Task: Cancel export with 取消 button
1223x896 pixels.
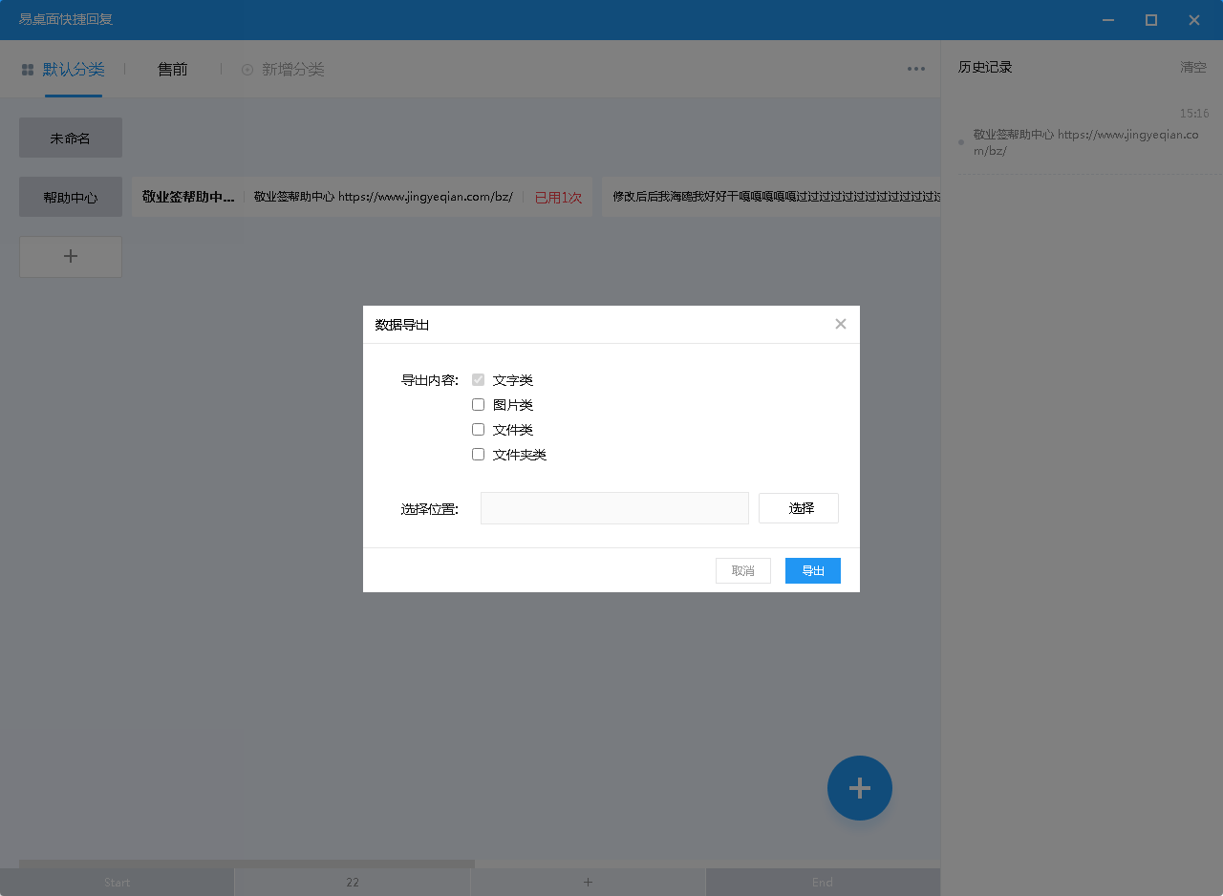Action: [743, 570]
